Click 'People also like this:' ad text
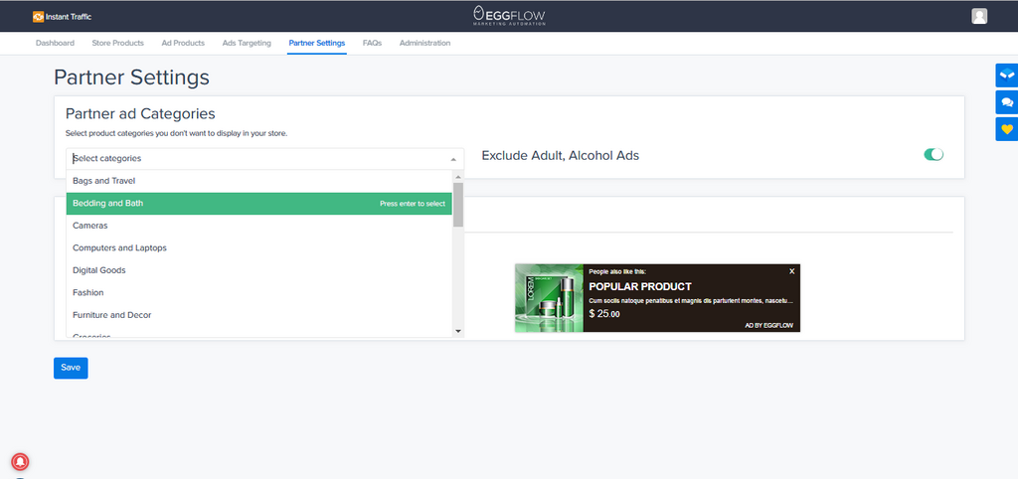1018x479 pixels. pyautogui.click(x=617, y=272)
